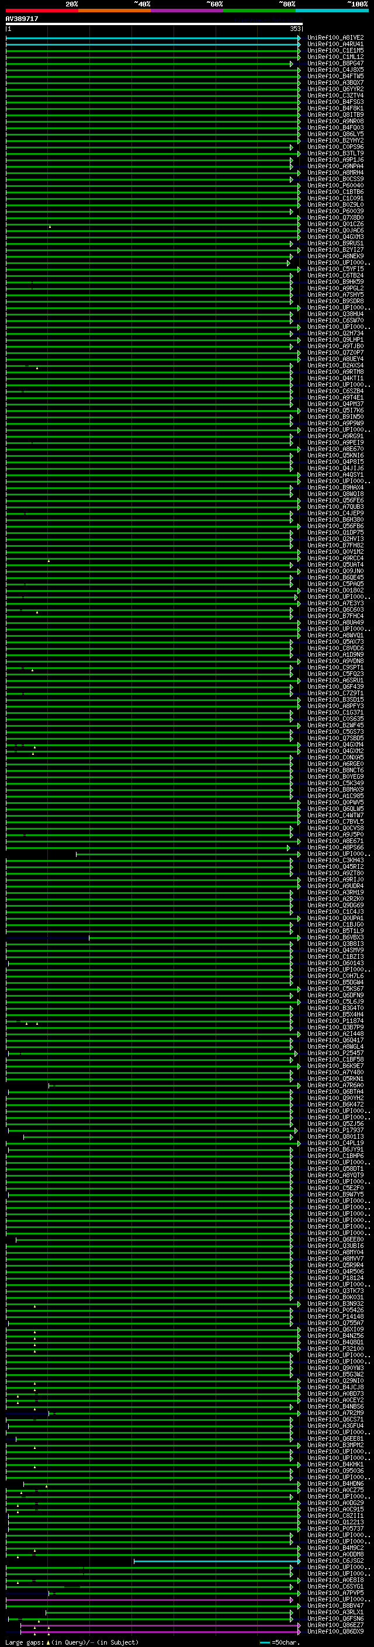Click the UniRef100_P17937 label
The width and height of the screenshot is (374, 1647).
tap(335, 1130)
